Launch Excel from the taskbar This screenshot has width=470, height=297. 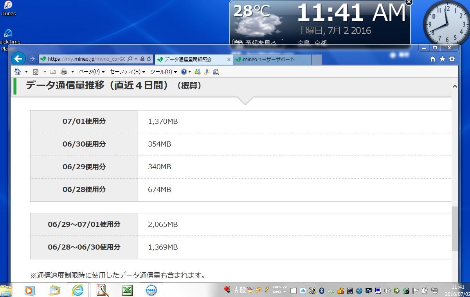pyautogui.click(x=126, y=290)
